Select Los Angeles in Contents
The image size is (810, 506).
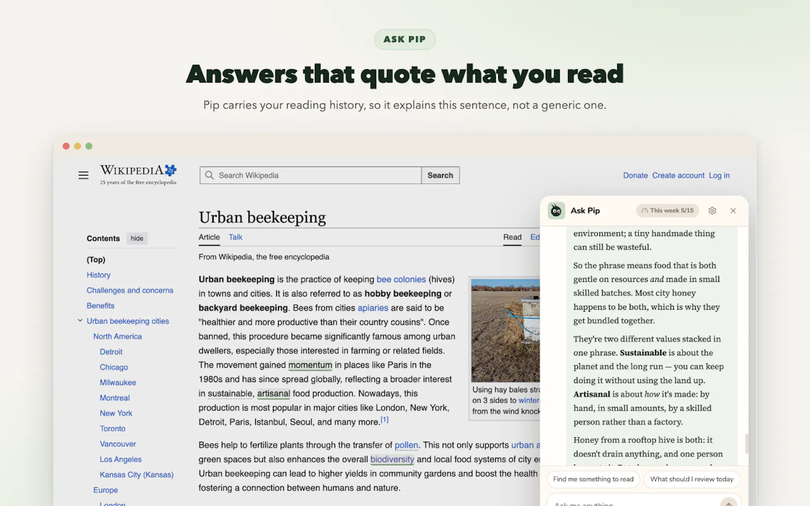click(x=120, y=459)
